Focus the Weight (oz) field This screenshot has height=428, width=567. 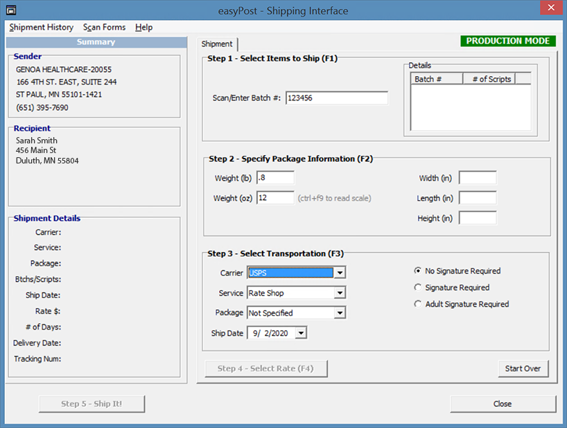[275, 198]
